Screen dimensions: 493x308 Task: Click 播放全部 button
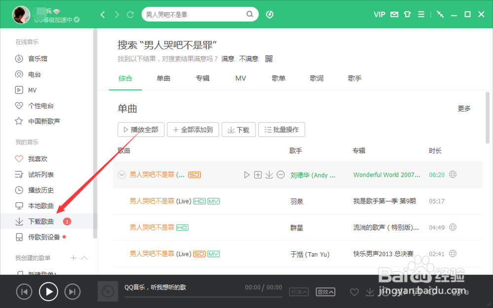click(141, 130)
